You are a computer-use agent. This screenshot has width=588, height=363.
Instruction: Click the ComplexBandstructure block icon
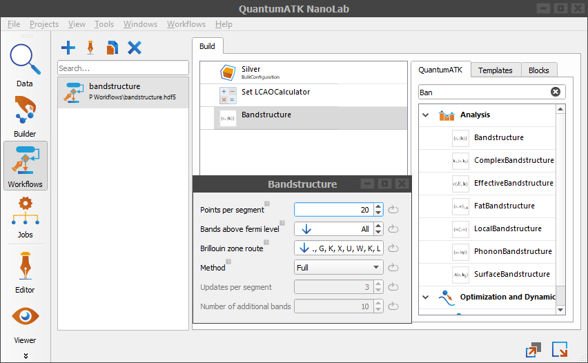[460, 161]
